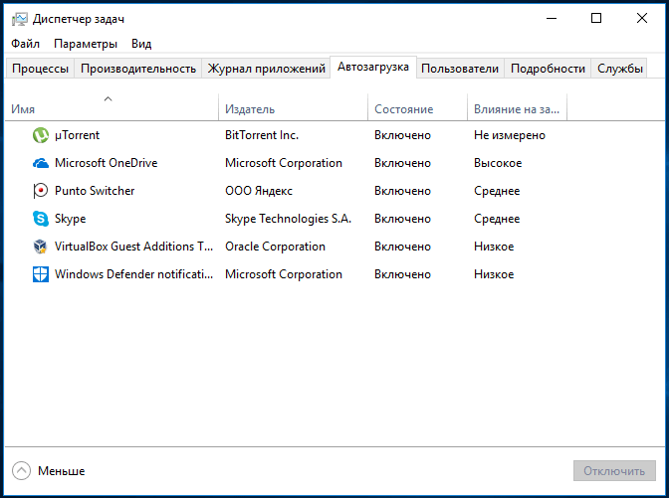Switch to the Подробности tab
The image size is (669, 498).
coord(548,69)
